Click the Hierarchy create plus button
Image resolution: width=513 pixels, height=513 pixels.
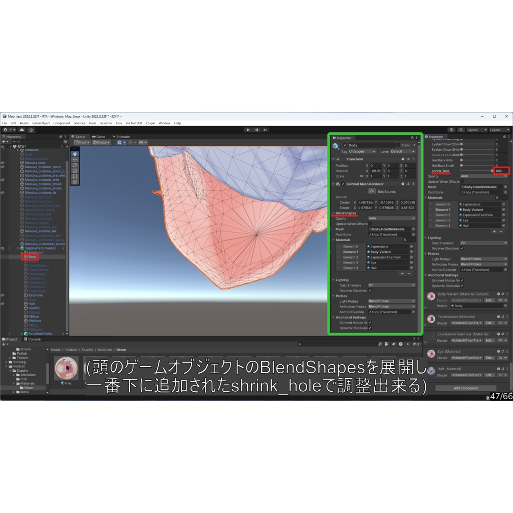pos(5,142)
